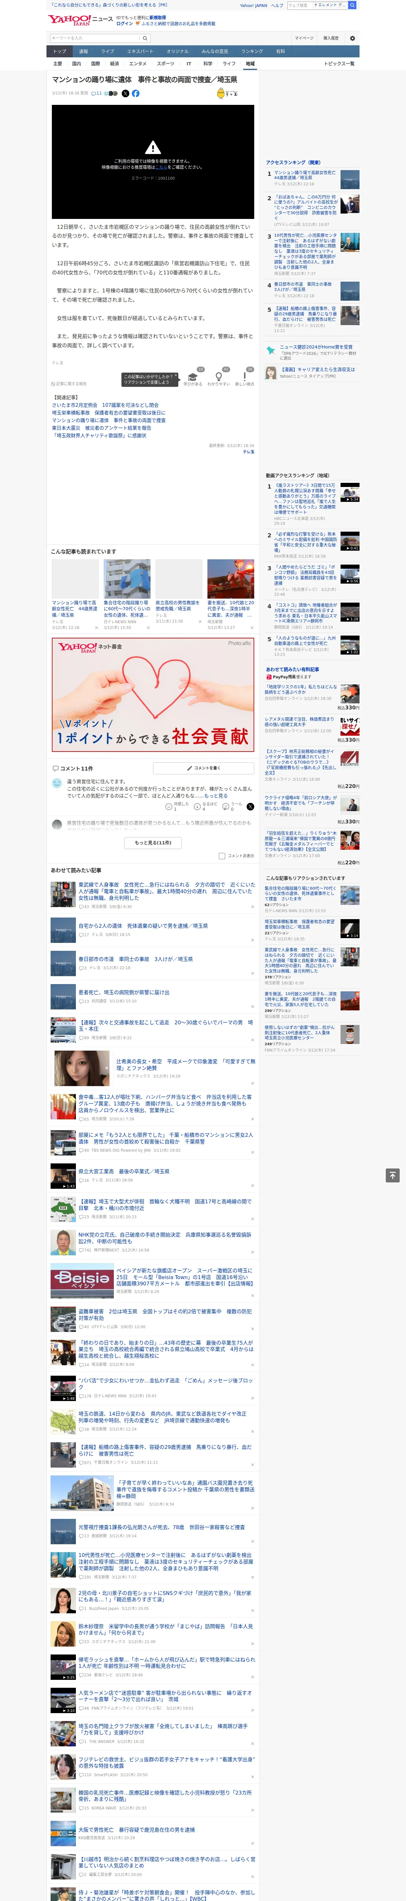Open マイページ
The height and width of the screenshot is (1901, 406).
click(x=304, y=38)
